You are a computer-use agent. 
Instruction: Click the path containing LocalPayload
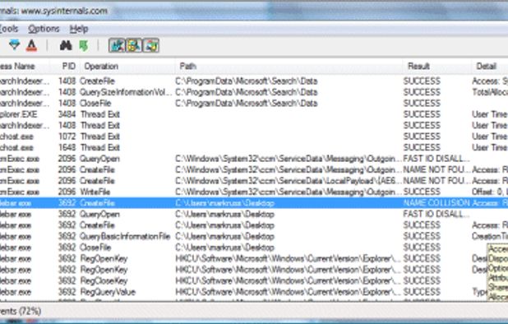click(x=289, y=181)
